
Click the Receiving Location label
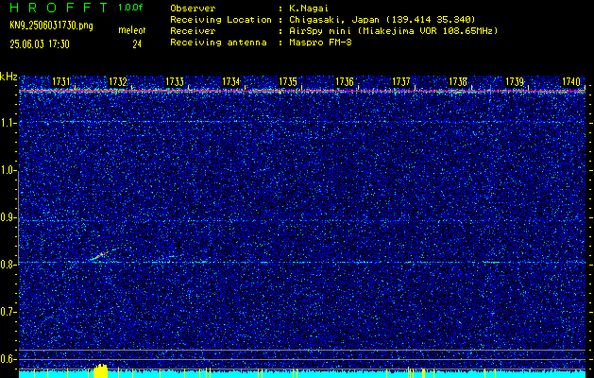pos(221,20)
